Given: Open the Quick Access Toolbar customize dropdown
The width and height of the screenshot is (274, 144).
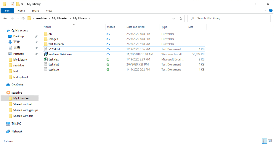Looking at the screenshot, I should 22,4.
